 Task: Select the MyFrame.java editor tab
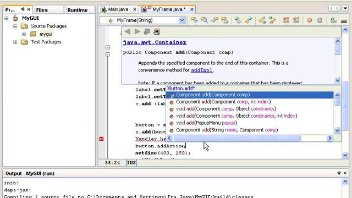(x=167, y=9)
